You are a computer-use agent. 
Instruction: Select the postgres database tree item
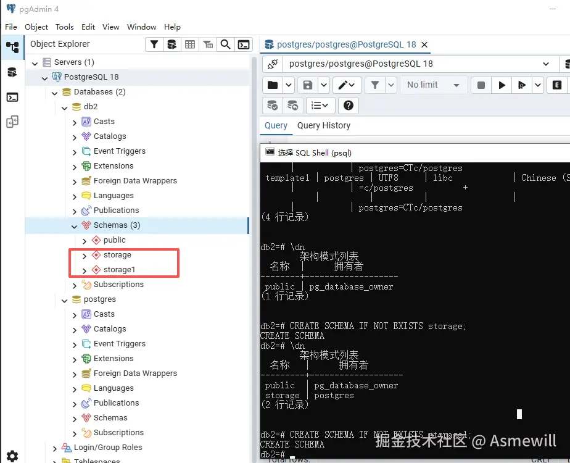tap(99, 299)
